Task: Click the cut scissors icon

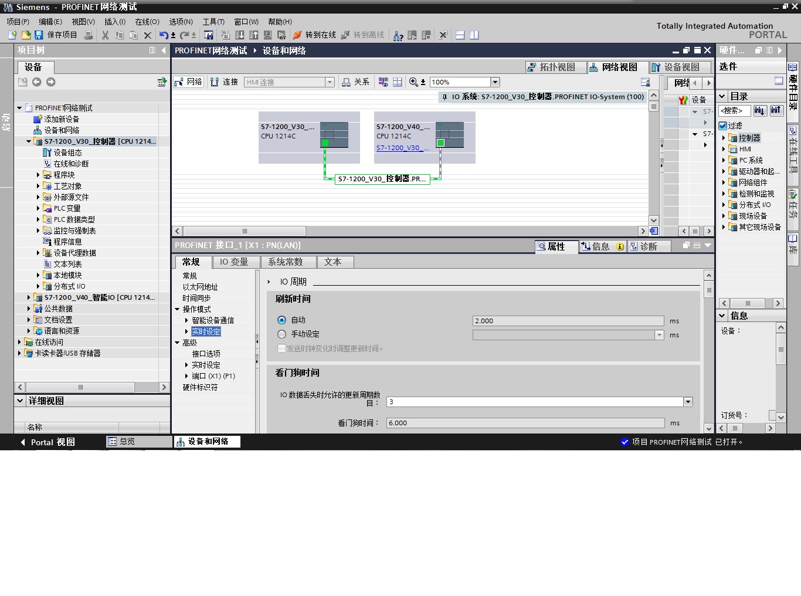Action: click(x=106, y=35)
